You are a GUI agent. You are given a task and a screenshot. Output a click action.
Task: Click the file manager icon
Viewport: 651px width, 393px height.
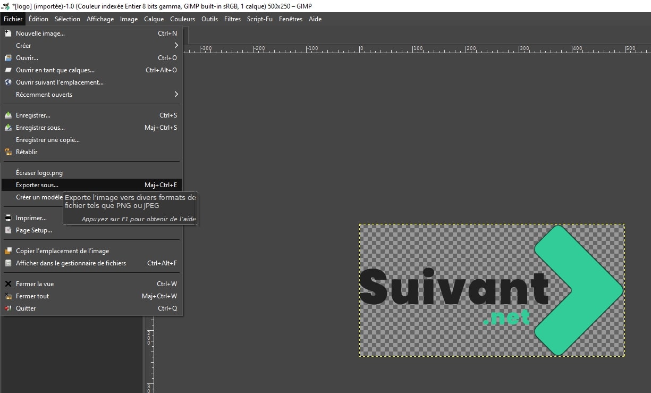coord(8,263)
